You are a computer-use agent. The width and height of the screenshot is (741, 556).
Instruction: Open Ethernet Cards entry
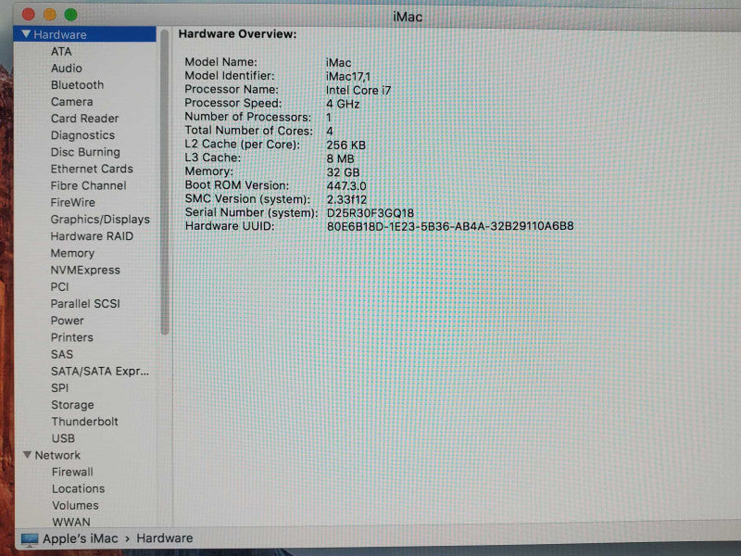point(92,169)
